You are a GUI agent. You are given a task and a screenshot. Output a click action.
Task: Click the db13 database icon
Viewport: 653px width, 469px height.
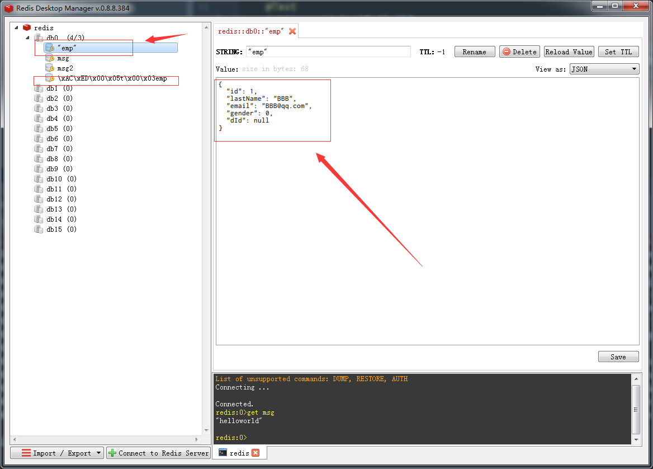pyautogui.click(x=39, y=209)
